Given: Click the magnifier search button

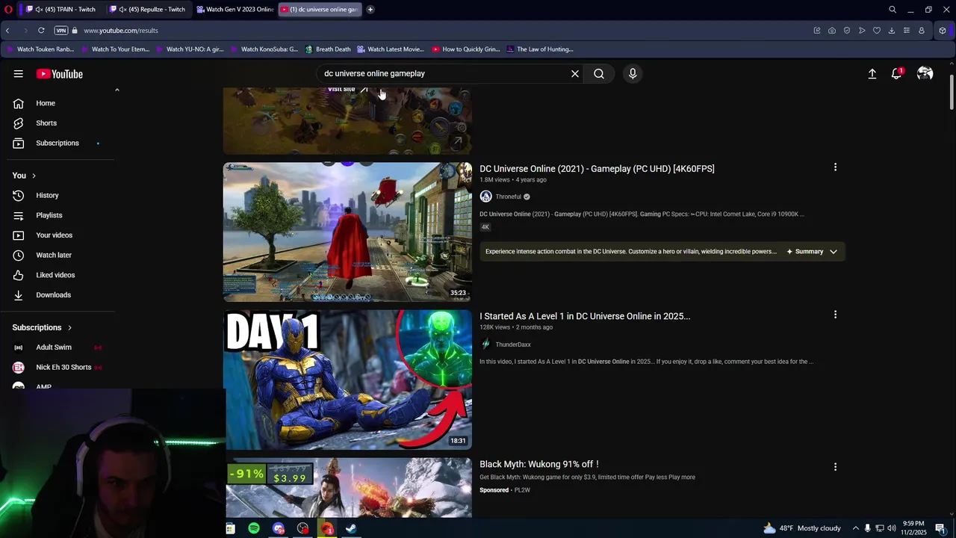Looking at the screenshot, I should (x=599, y=74).
